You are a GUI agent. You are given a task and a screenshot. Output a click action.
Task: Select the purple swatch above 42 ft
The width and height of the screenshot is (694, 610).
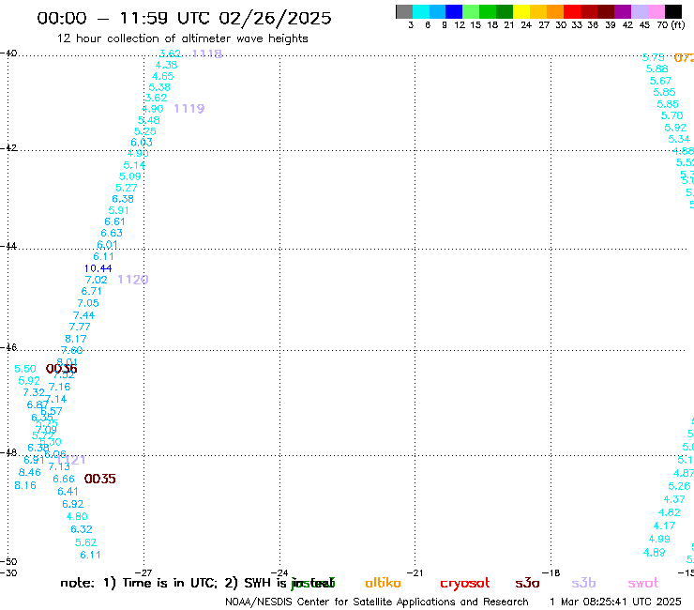click(x=623, y=11)
